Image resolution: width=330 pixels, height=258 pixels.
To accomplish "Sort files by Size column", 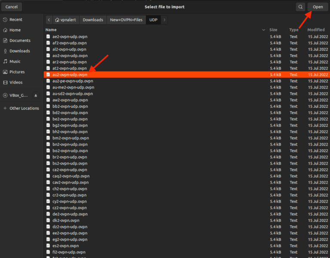I will (x=273, y=30).
